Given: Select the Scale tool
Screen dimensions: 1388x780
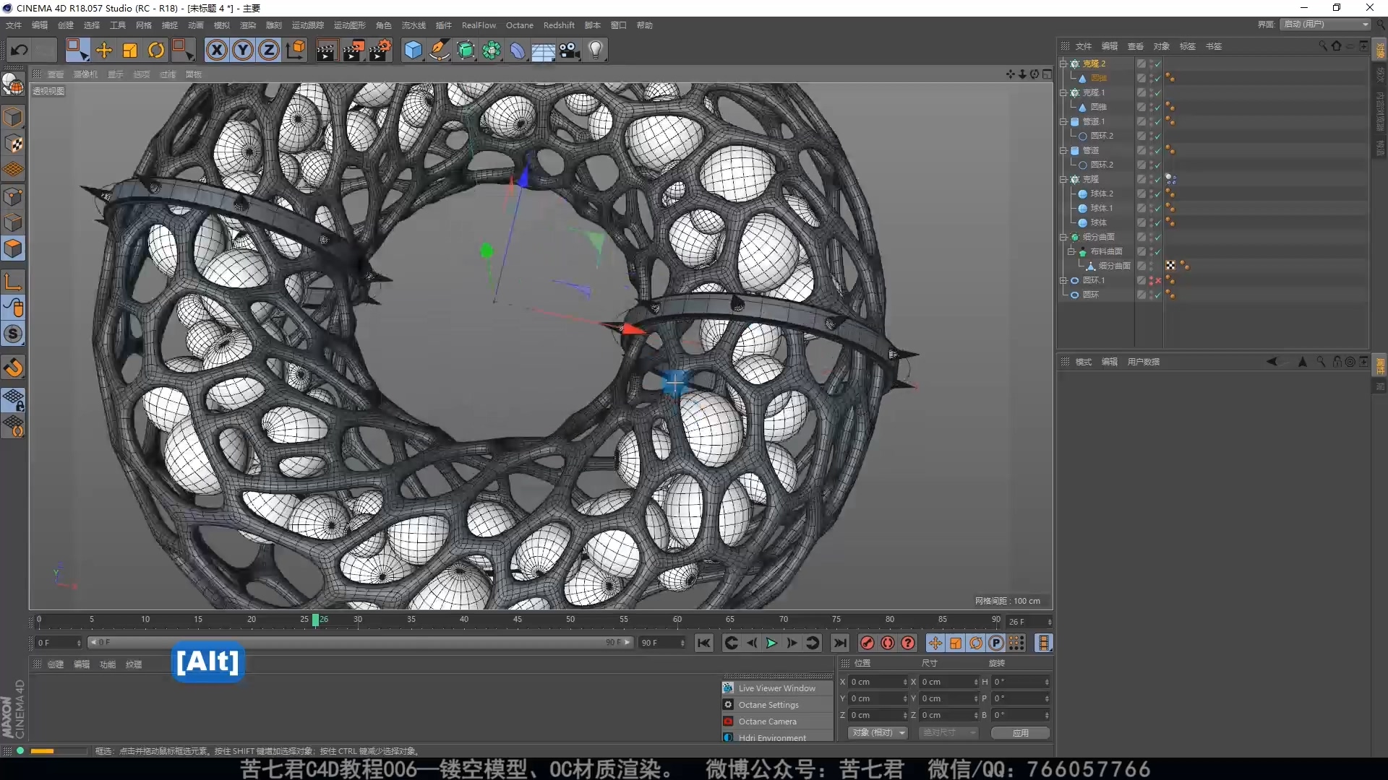Looking at the screenshot, I should [130, 50].
